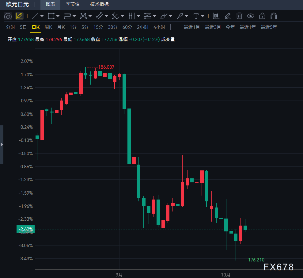
Task: Select the 15分 timeframe
Action: 98,27
